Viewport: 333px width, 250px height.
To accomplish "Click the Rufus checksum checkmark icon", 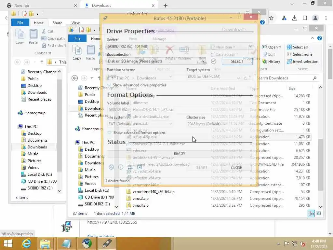I will (213, 61).
